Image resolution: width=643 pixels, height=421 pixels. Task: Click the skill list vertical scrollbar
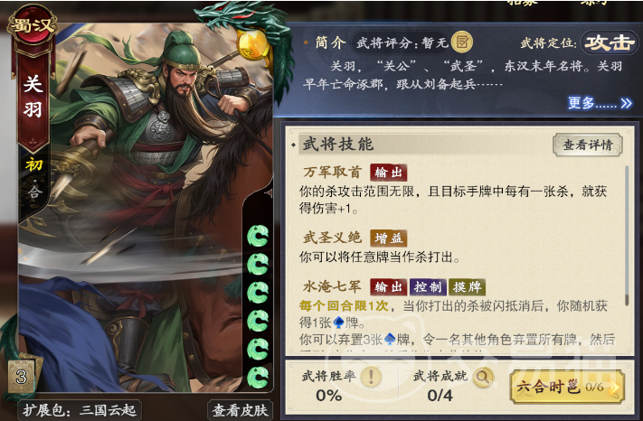pyautogui.click(x=627, y=236)
